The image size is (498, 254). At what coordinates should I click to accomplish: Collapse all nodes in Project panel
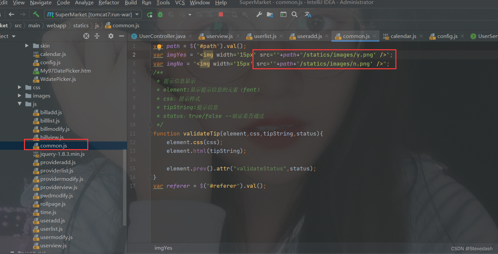(97, 36)
